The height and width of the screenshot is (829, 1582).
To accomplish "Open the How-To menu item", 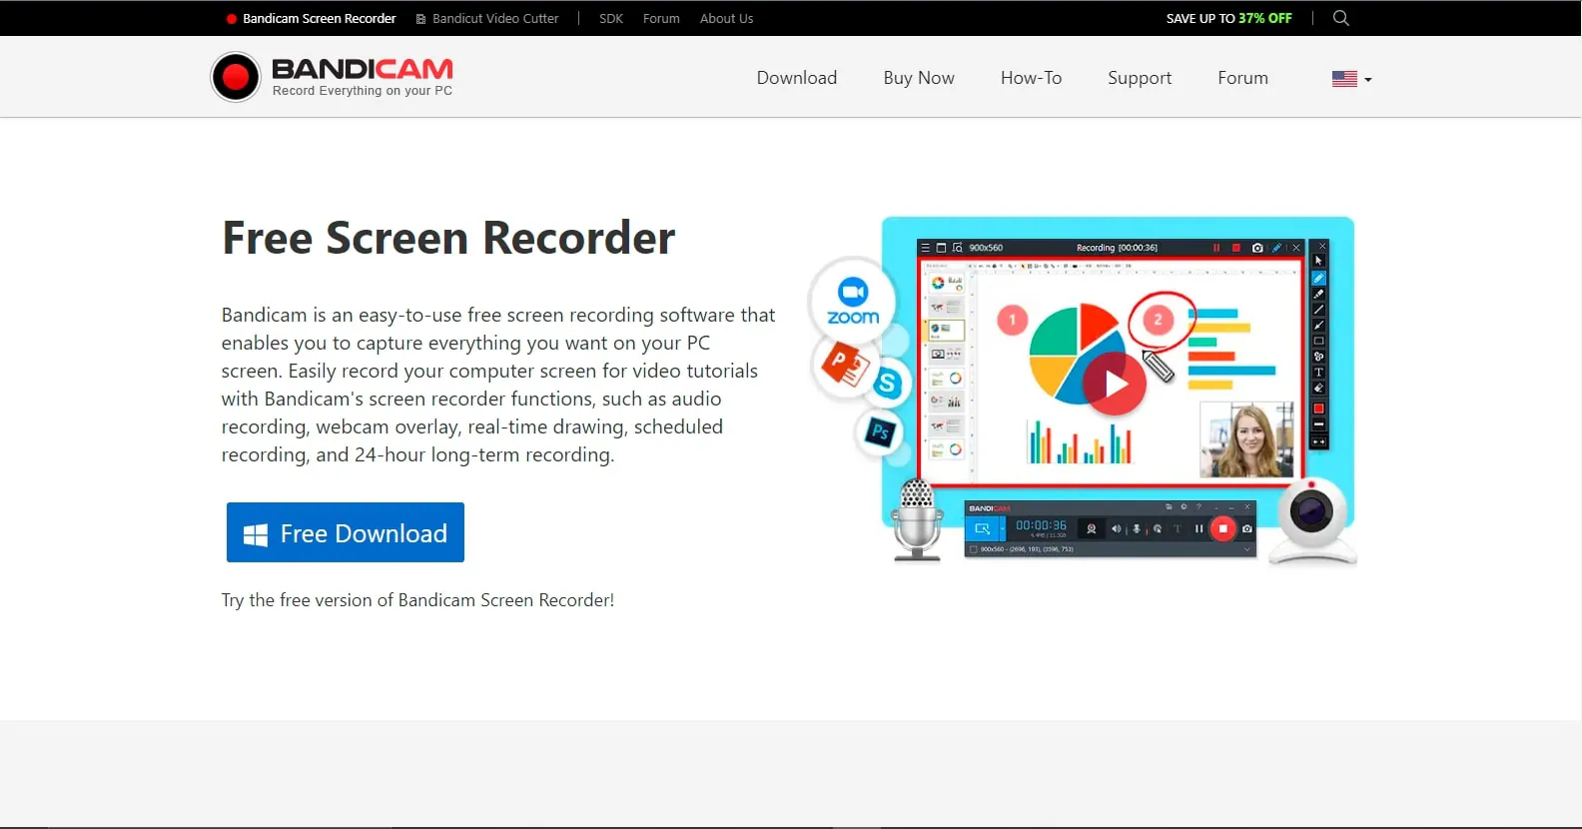I will 1031,78.
